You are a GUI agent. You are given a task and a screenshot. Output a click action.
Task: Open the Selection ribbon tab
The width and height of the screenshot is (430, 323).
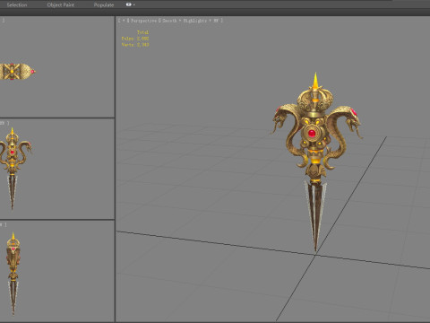[17, 4]
